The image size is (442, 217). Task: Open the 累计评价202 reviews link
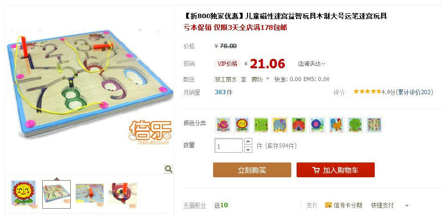414,92
